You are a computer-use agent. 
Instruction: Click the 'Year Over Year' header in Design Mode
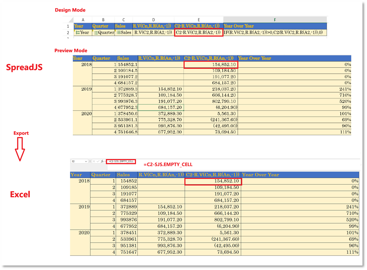[x=275, y=26]
